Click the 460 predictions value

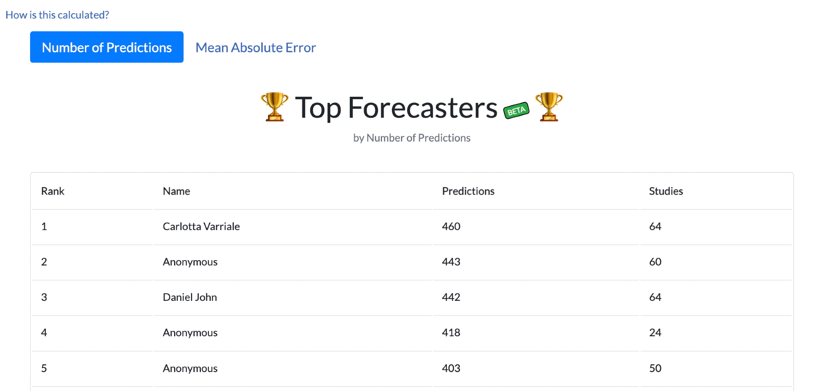click(x=451, y=227)
